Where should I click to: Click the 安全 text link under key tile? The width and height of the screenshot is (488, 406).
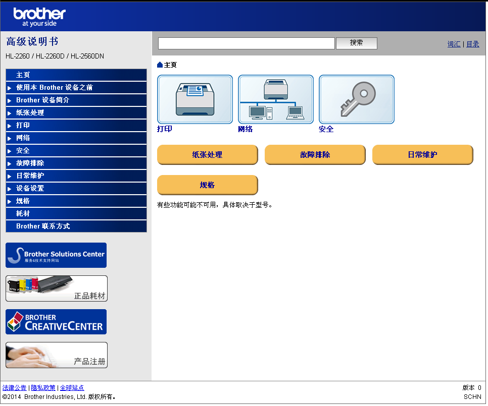tap(326, 129)
